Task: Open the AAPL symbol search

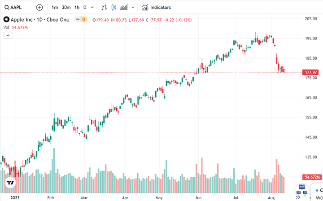Action: coord(13,8)
